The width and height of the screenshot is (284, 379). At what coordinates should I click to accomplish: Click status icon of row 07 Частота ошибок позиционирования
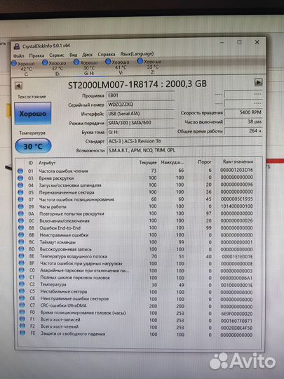click(21, 199)
